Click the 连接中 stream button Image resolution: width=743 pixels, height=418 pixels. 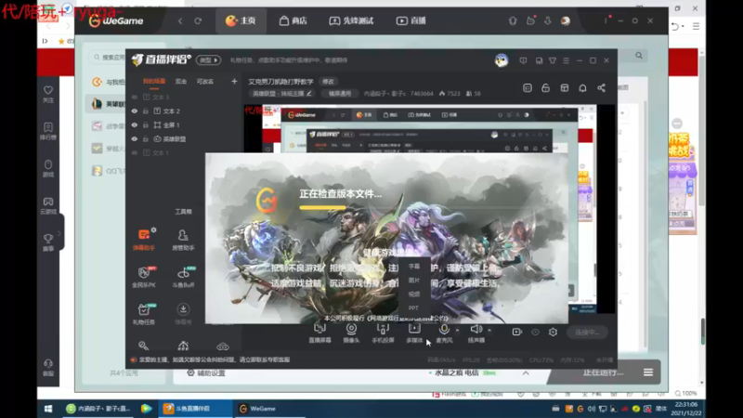pos(588,333)
